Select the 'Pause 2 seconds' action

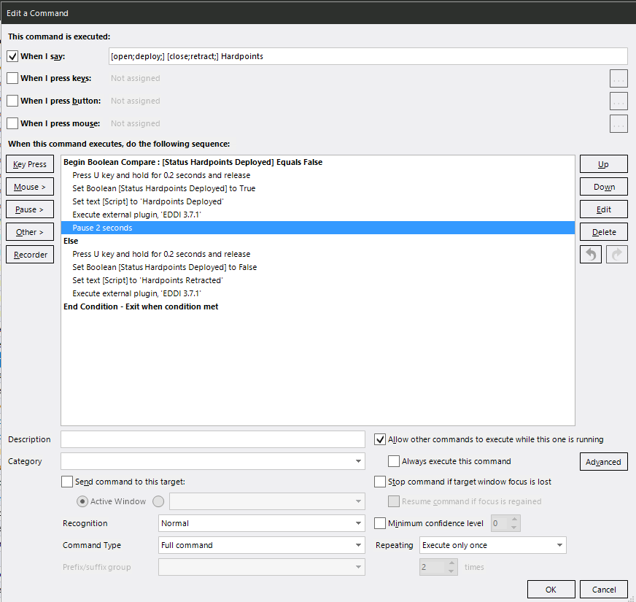pos(318,228)
